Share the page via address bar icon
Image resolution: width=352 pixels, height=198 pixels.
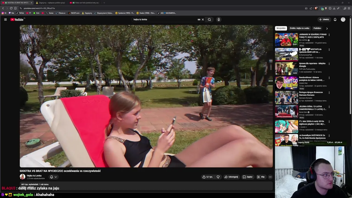311,8
